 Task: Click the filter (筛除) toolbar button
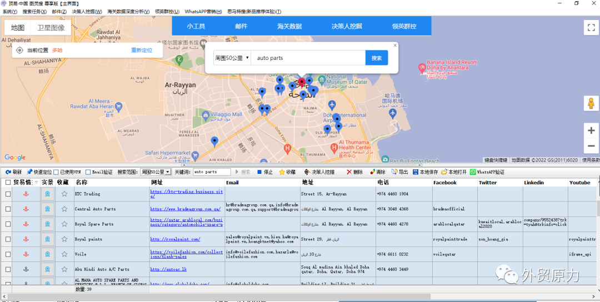point(377,172)
